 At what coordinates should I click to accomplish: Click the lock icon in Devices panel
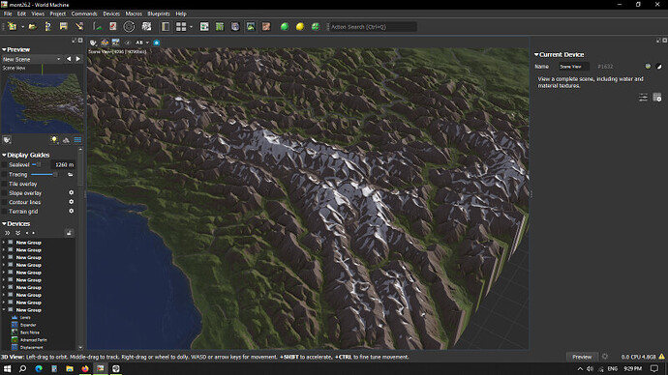pos(69,233)
